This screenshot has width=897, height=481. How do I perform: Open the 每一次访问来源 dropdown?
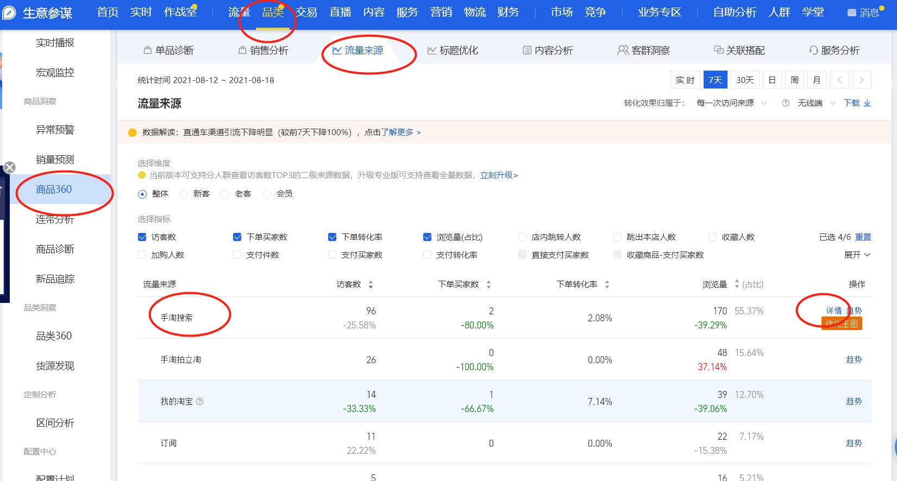click(731, 103)
